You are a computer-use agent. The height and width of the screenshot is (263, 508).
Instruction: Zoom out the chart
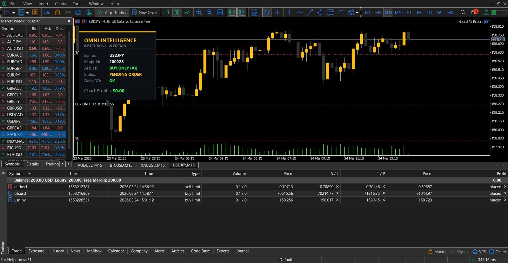tap(209, 12)
